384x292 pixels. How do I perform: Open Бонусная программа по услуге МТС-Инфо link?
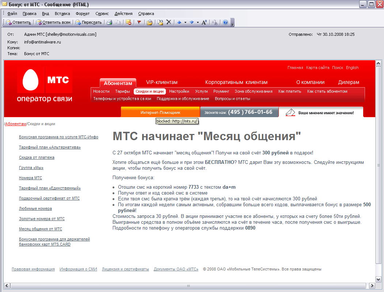pyautogui.click(x=58, y=137)
